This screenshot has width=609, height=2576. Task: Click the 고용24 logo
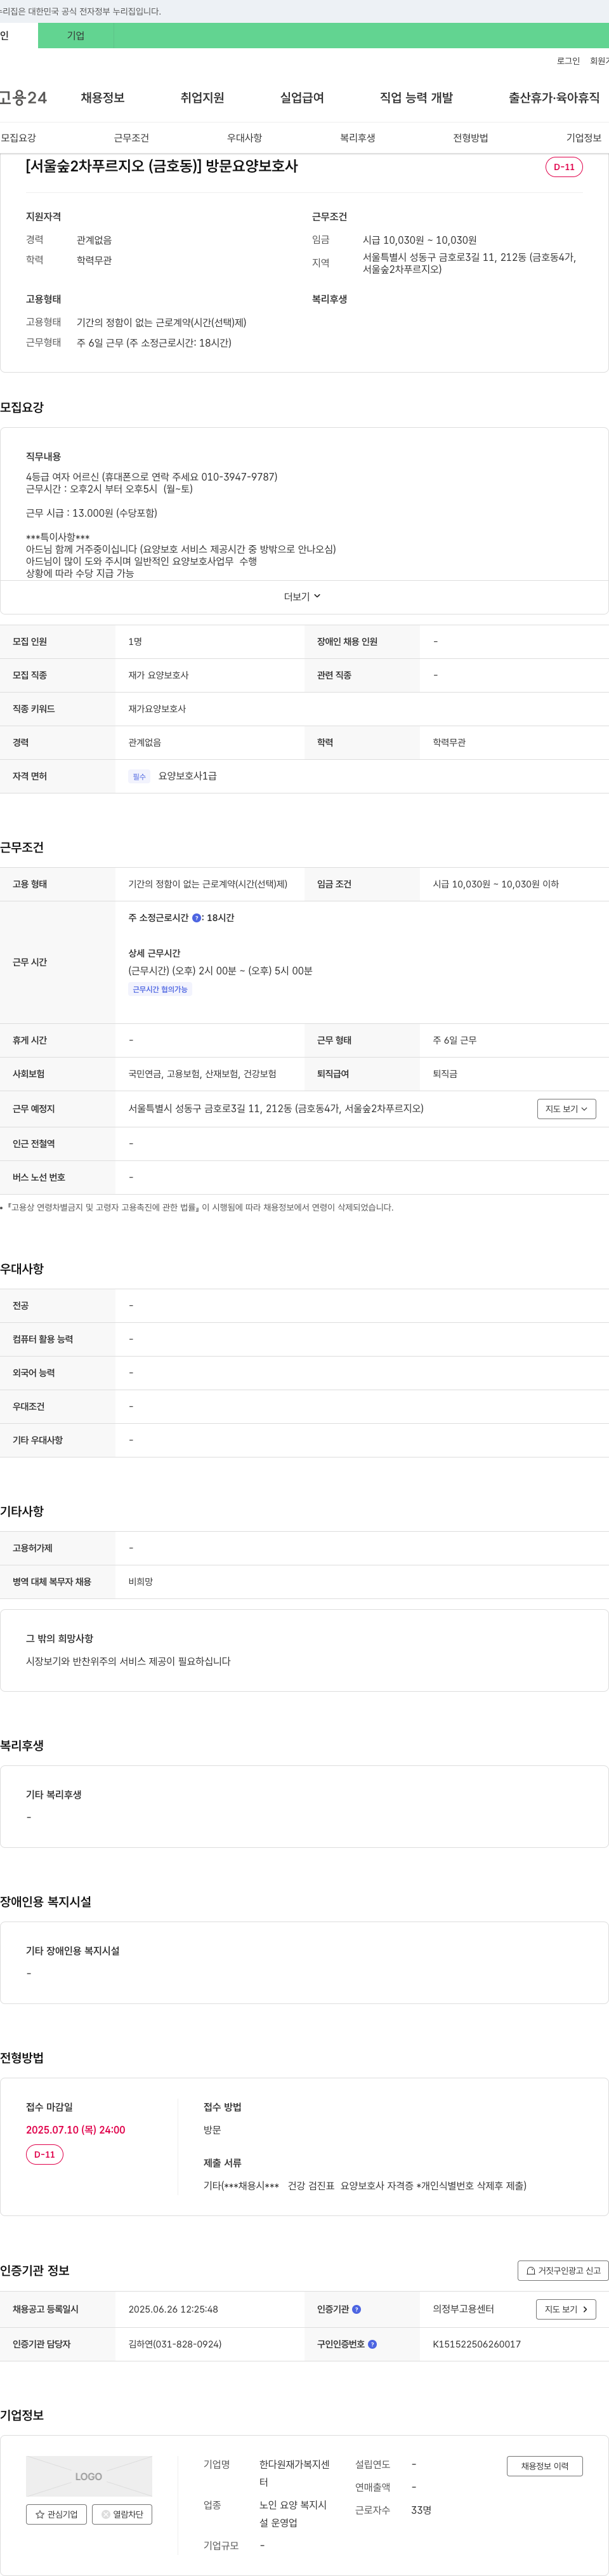23,97
